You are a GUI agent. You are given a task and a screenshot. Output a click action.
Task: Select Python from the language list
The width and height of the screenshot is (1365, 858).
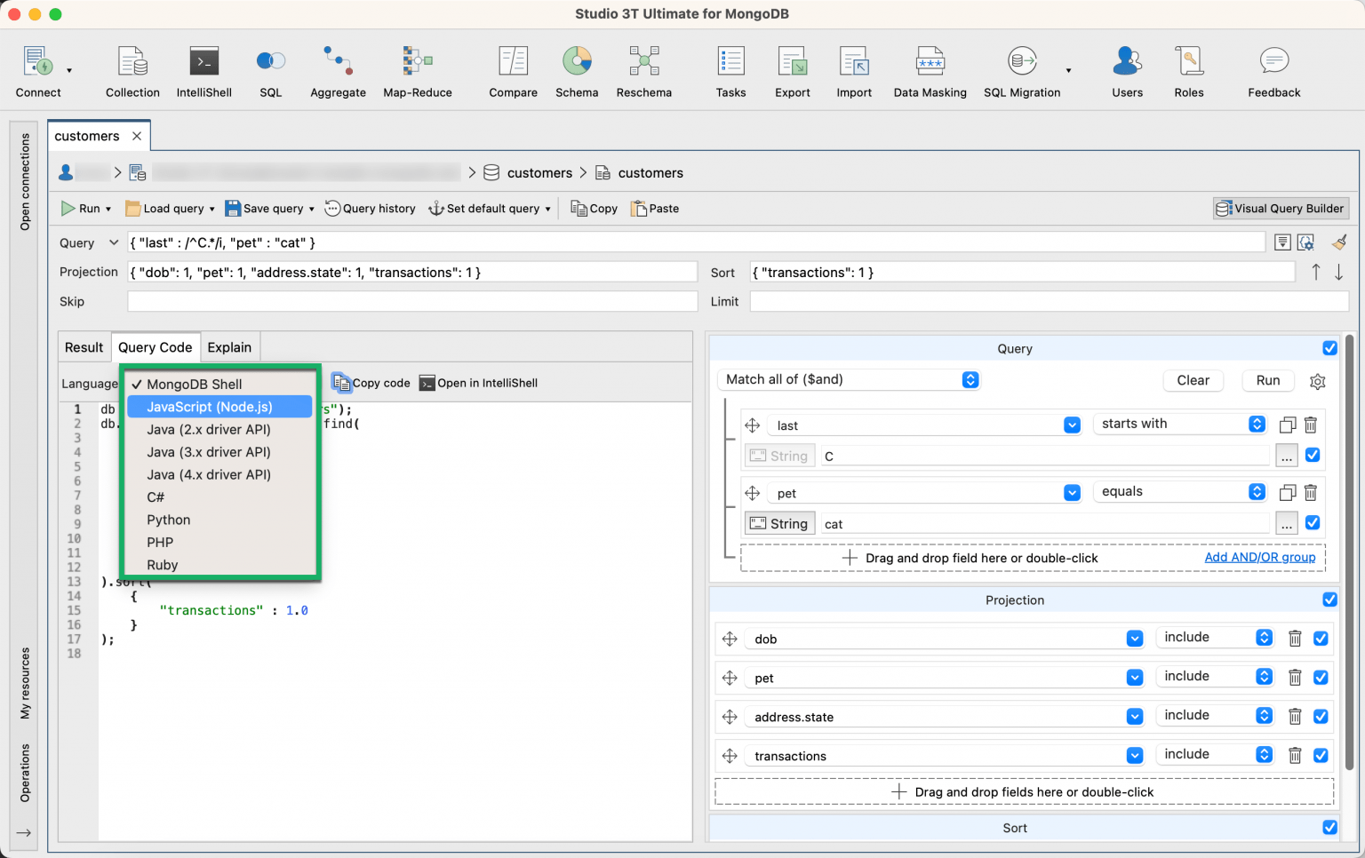tap(169, 520)
